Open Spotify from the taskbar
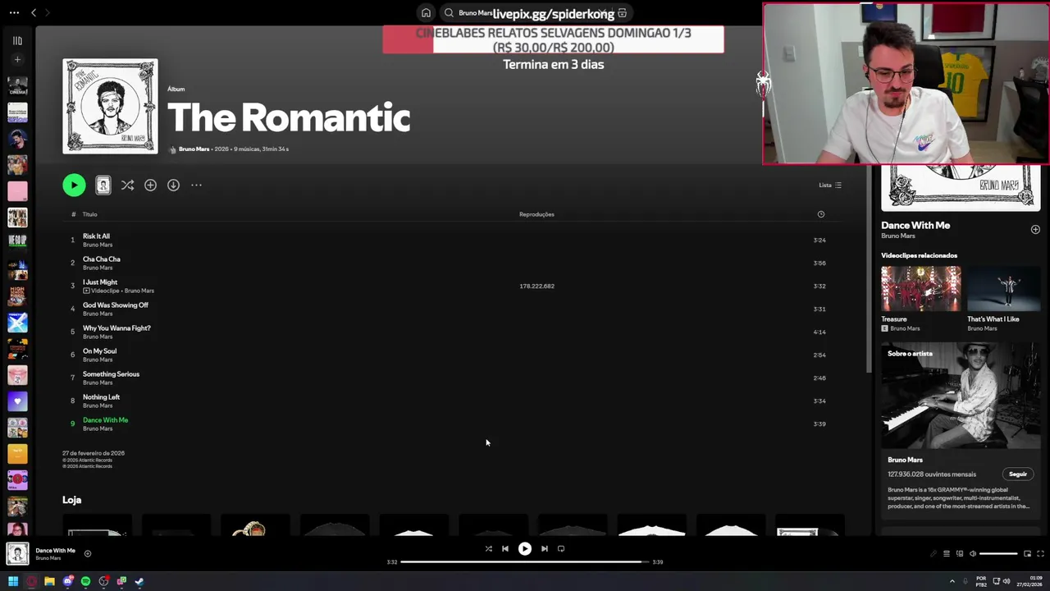Image resolution: width=1050 pixels, height=591 pixels. tap(85, 581)
